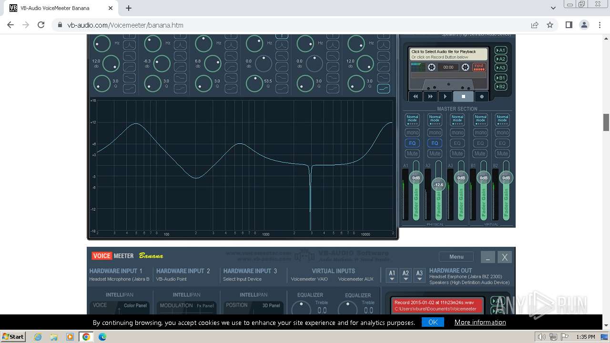Toggle EQ on A2 bus
Viewport: 610px width, 343px height.
[435, 143]
